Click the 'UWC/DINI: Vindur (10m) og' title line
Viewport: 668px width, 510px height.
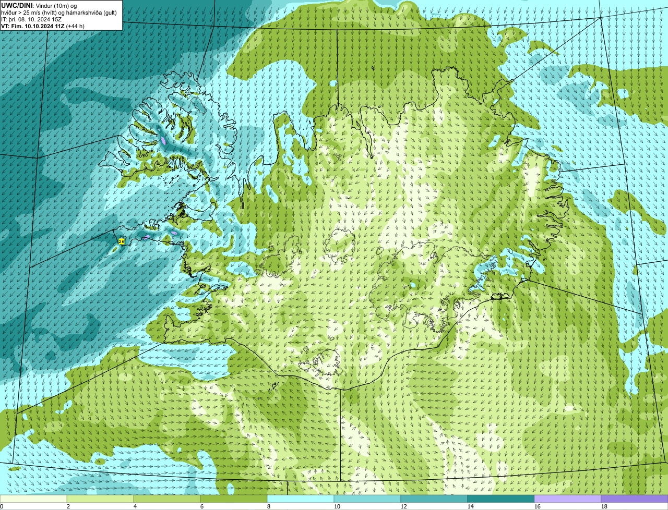coord(39,5)
